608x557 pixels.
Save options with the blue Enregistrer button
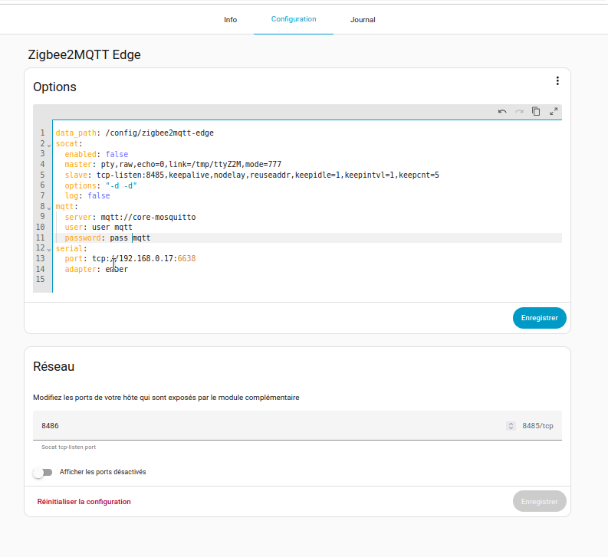click(539, 318)
